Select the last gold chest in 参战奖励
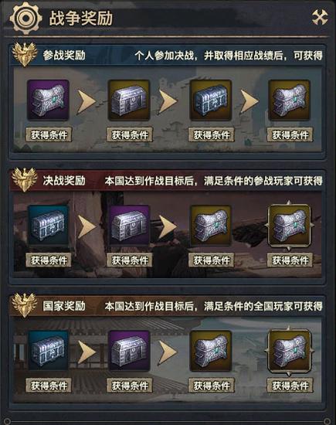Image resolution: width=336 pixels, height=425 pixels. point(289,100)
